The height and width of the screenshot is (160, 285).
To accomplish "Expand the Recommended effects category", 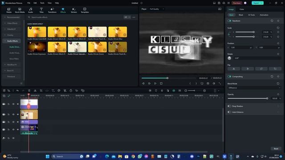I will click(x=12, y=17).
